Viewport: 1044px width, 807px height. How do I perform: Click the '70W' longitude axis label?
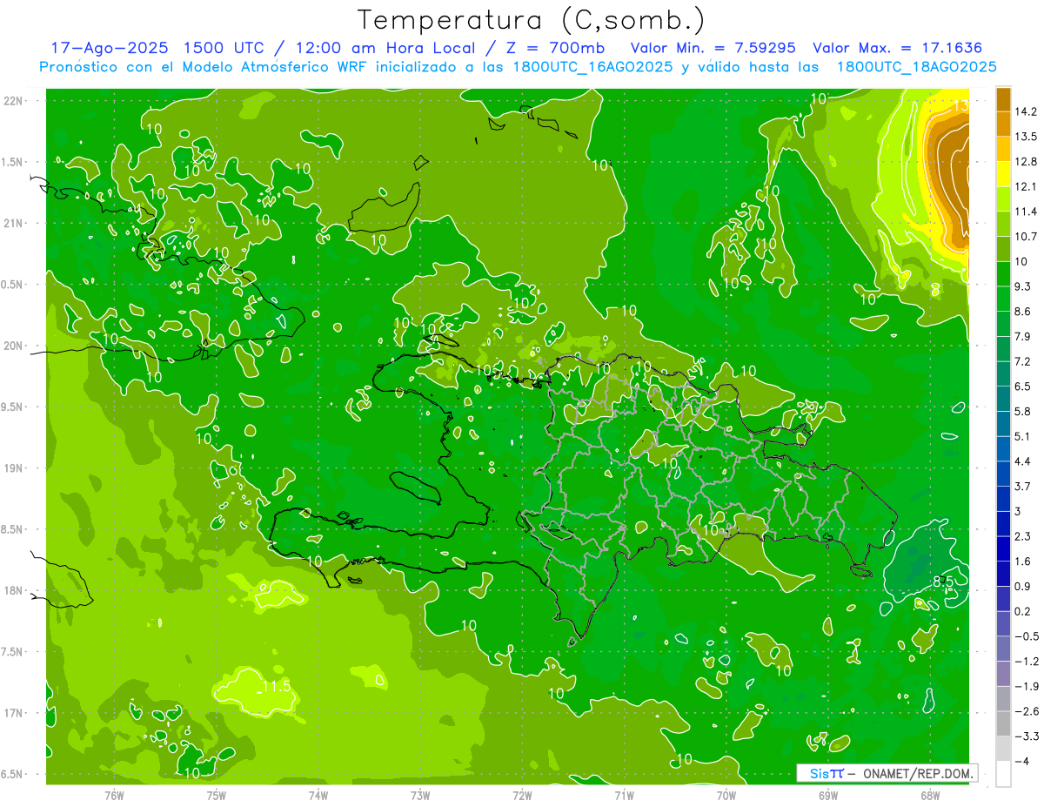click(x=726, y=795)
